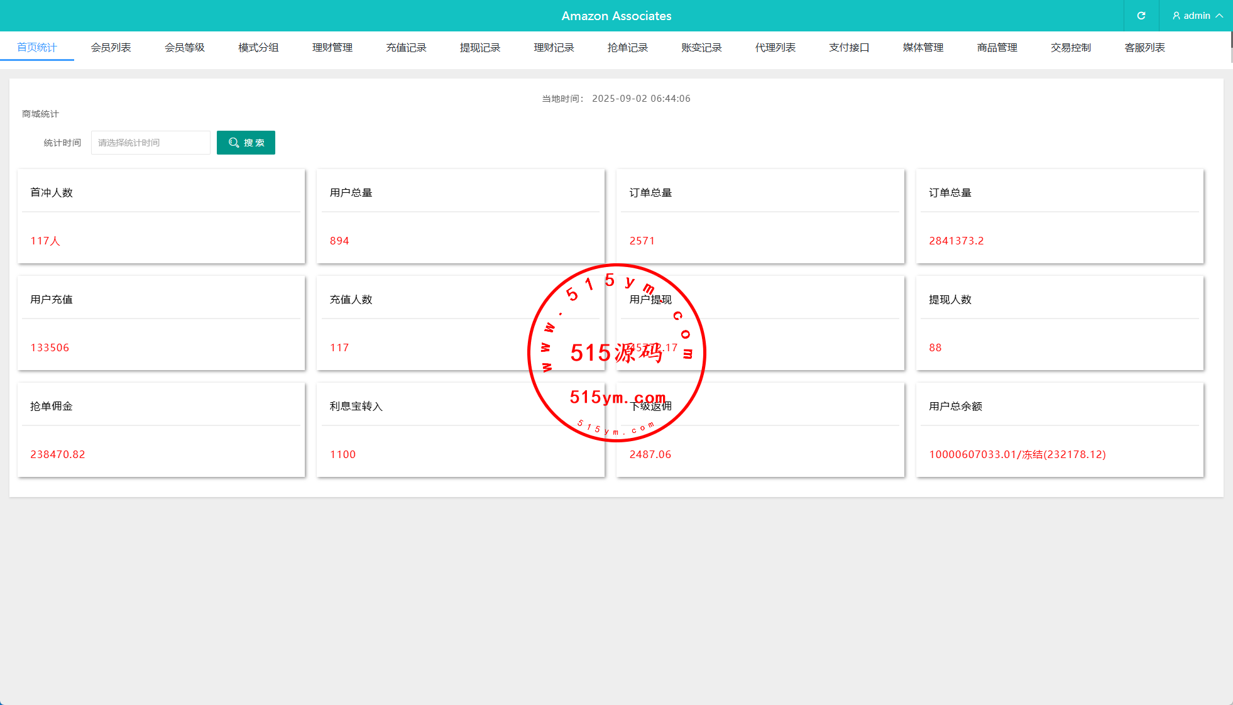Switch to the 交易控制 tab

pos(1071,48)
